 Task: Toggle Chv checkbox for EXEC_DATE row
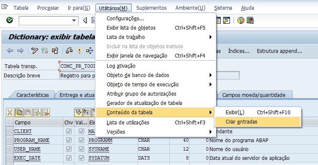click(x=69, y=158)
